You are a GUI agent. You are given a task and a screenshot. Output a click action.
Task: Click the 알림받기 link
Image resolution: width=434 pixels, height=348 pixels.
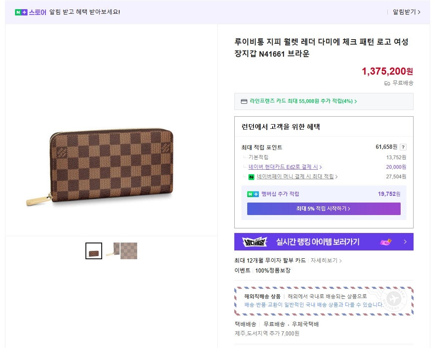406,12
